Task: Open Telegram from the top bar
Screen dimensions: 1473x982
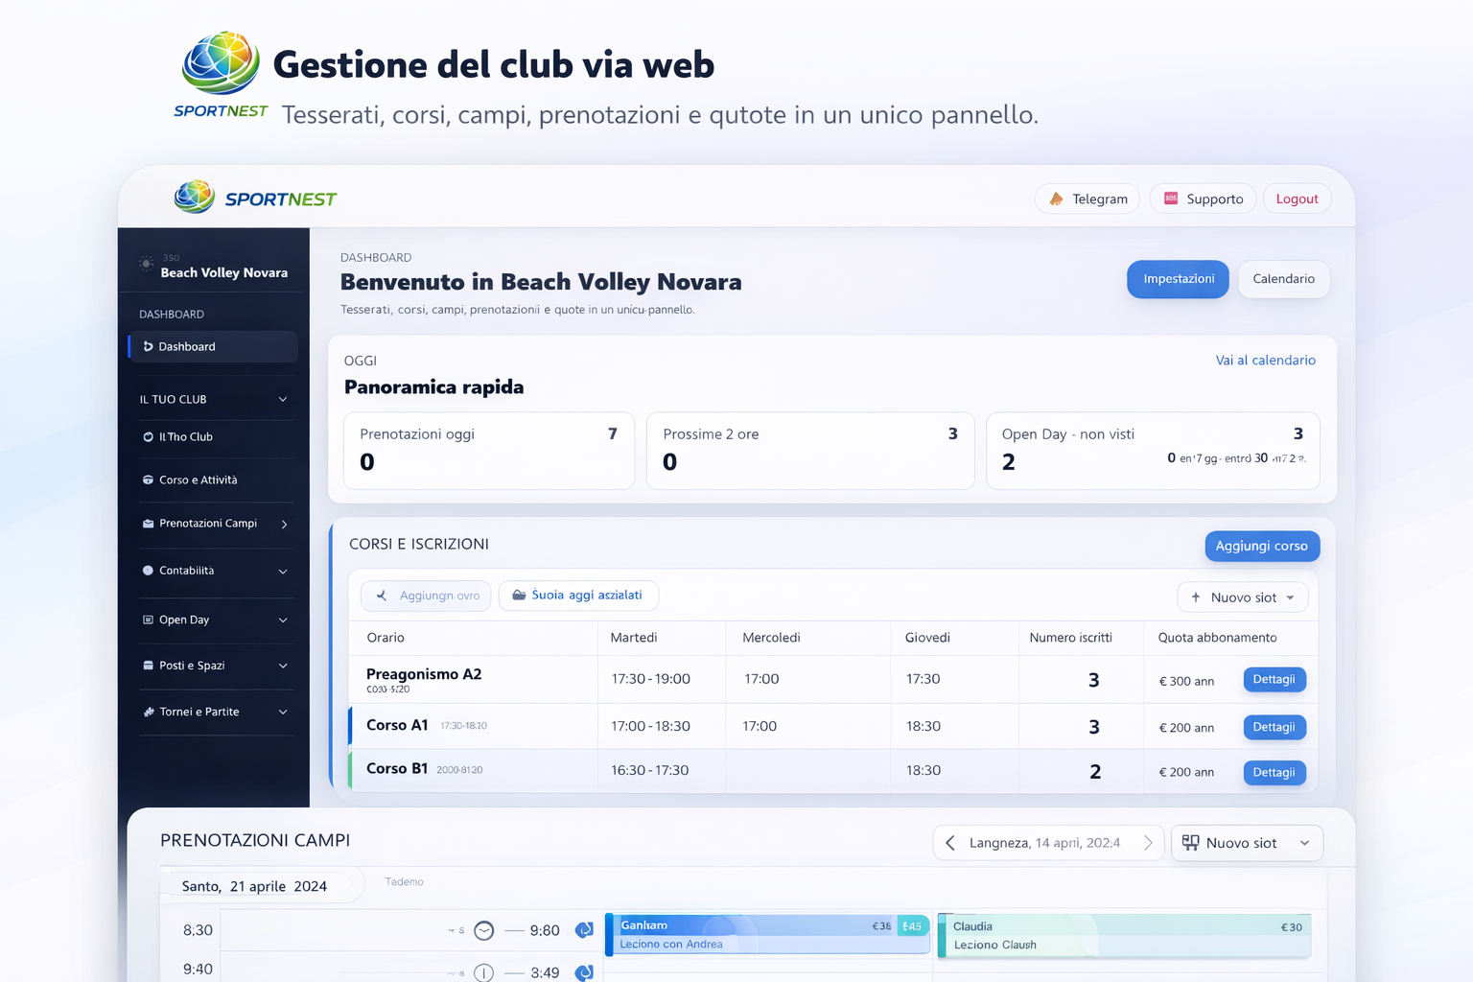Action: click(1087, 199)
